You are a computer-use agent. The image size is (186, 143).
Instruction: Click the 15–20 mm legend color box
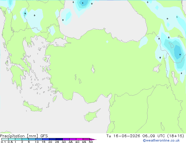(x=46, y=139)
